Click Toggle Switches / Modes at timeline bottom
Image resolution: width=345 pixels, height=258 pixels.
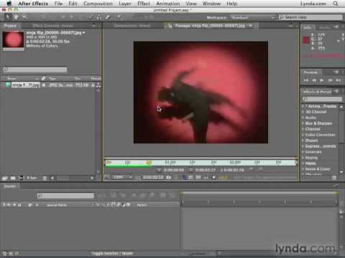point(112,254)
